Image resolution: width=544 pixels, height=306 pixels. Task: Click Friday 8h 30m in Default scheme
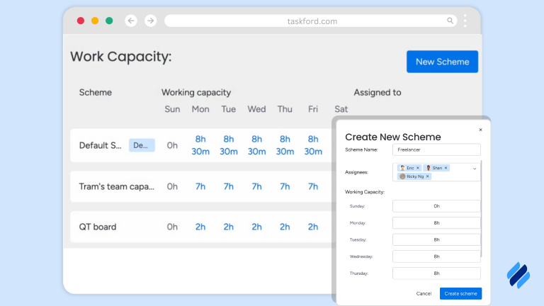point(313,145)
